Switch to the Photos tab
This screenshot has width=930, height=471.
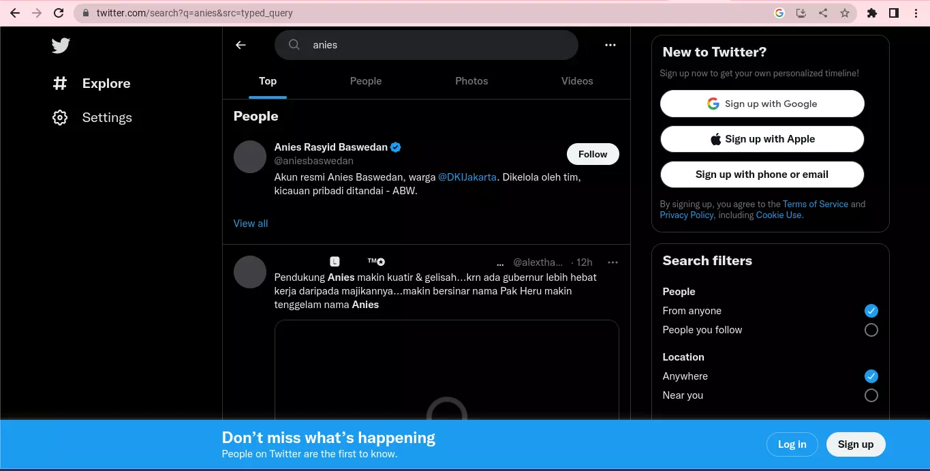(471, 81)
